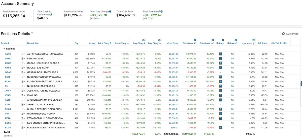The height and width of the screenshot is (137, 302).
Task: Click the F rating badge for ACHR
Action: (220, 100)
